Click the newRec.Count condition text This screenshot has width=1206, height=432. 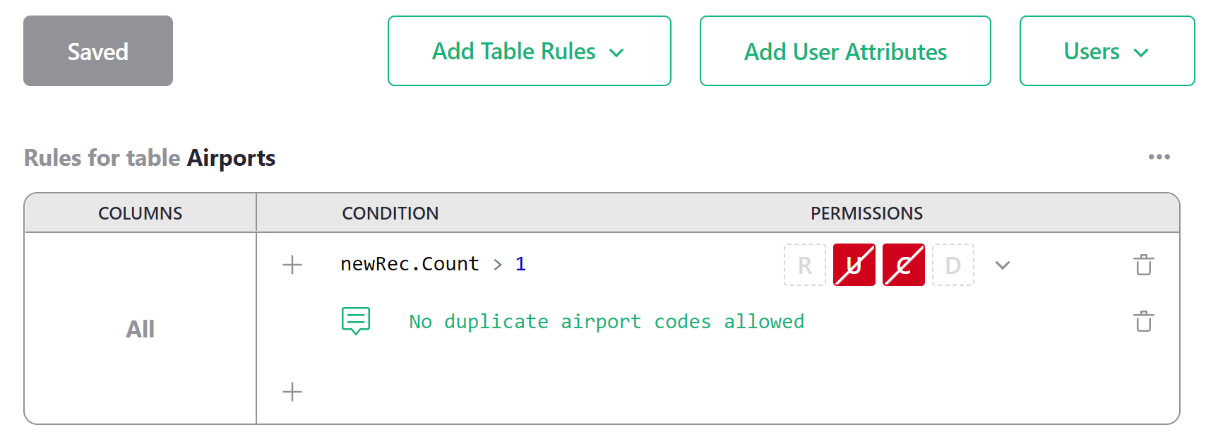(x=410, y=263)
